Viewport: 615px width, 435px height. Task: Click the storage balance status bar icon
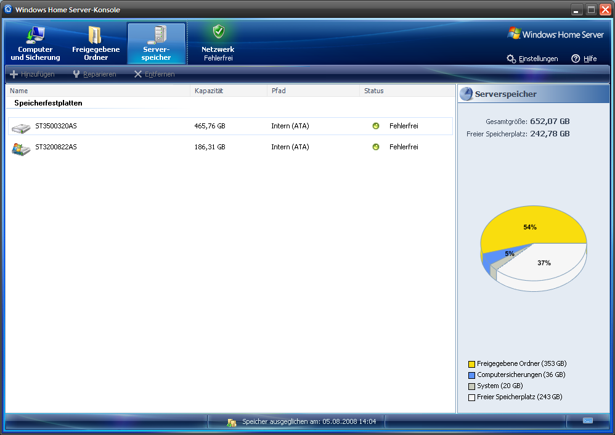232,422
